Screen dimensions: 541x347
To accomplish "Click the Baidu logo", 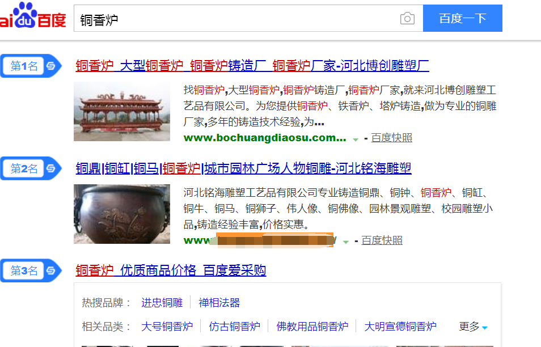I will (33, 15).
